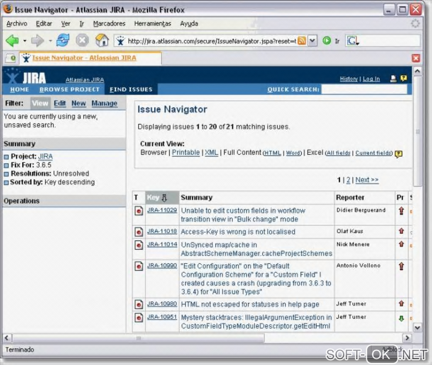
Task: Open issue JRA-10980
Action: tap(162, 304)
